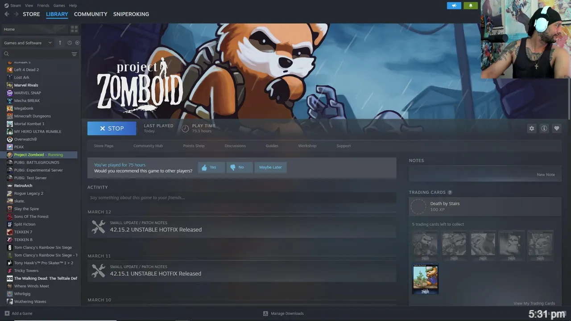Open the green notifications bell
Screen dimensions: 571x321
click(471, 6)
